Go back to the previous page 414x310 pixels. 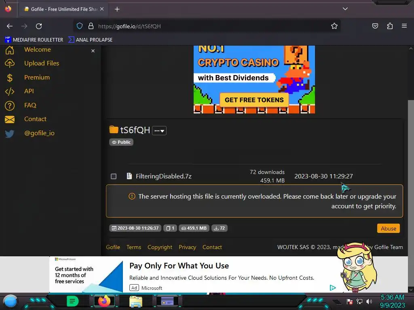coord(10,26)
